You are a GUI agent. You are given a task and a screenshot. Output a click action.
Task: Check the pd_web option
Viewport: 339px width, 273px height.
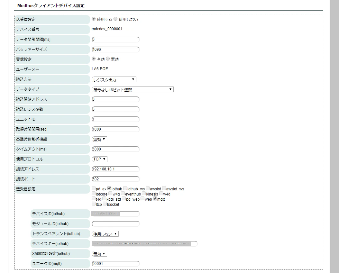124,199
